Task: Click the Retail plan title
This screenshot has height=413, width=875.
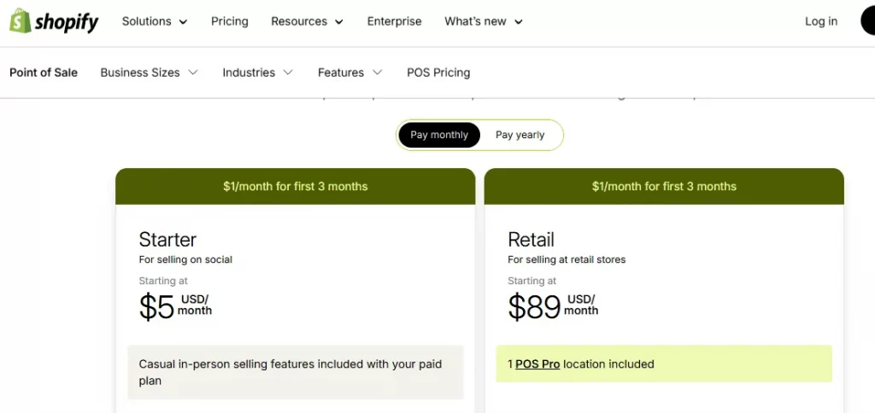Action: 531,240
